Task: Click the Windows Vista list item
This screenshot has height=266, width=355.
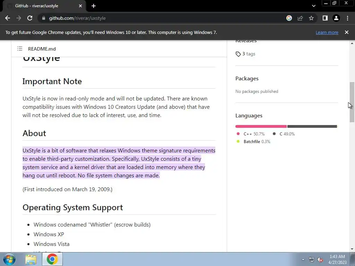Action: 51,244
